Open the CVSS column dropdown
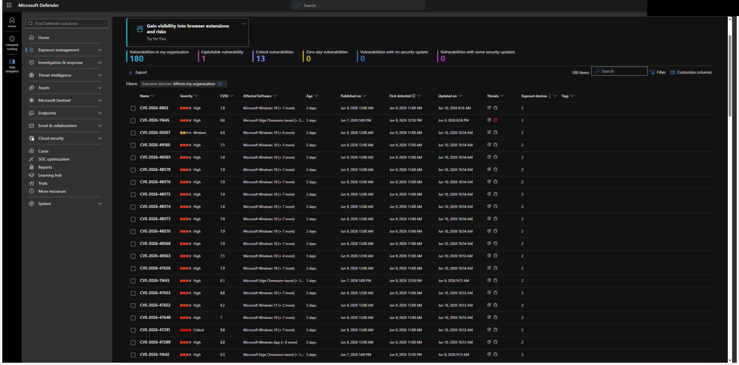 pyautogui.click(x=232, y=96)
